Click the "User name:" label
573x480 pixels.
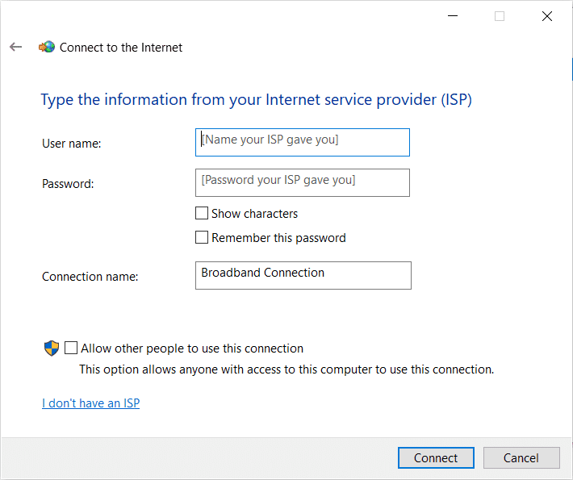click(x=71, y=144)
